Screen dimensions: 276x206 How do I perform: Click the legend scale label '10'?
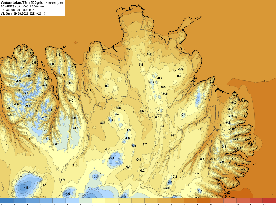click(x=225, y=204)
